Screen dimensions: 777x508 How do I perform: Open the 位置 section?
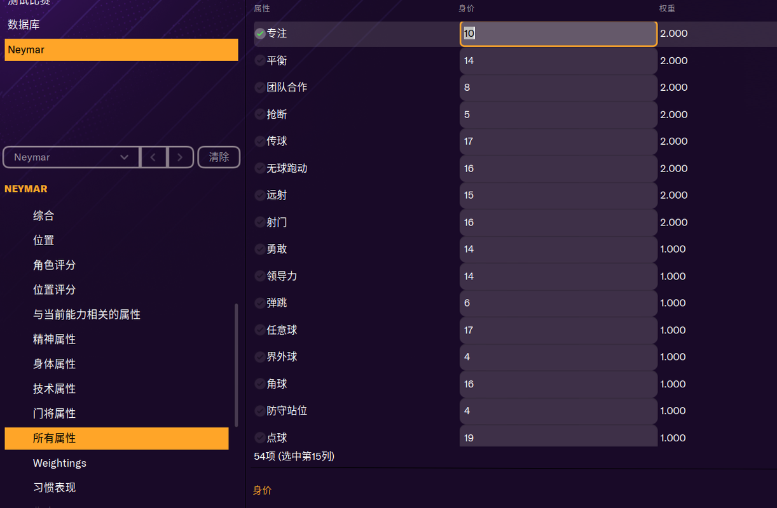(x=44, y=241)
